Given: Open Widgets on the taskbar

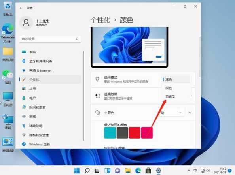Looking at the screenshot, I should point(108,171).
